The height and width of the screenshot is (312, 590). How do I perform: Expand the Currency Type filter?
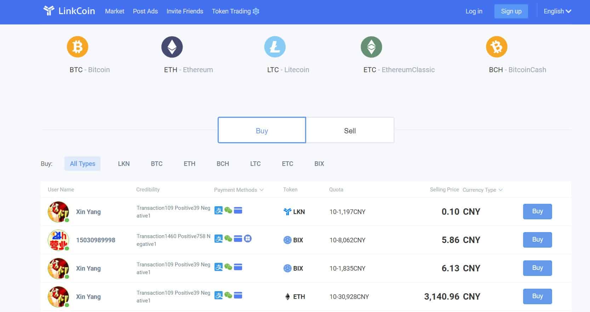(x=482, y=190)
